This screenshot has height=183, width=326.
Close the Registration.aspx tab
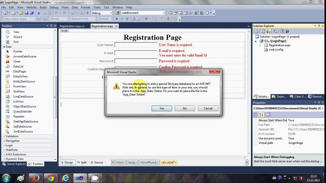coord(116,26)
